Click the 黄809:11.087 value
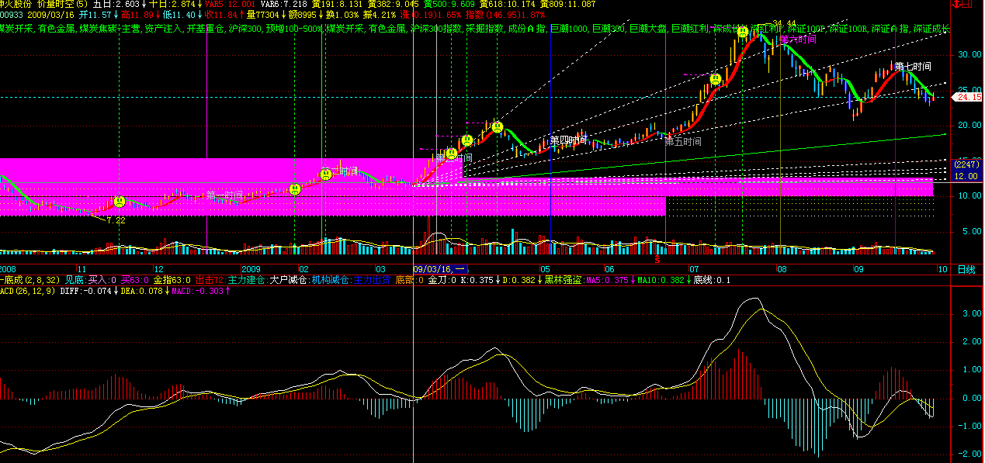 [x=570, y=4]
